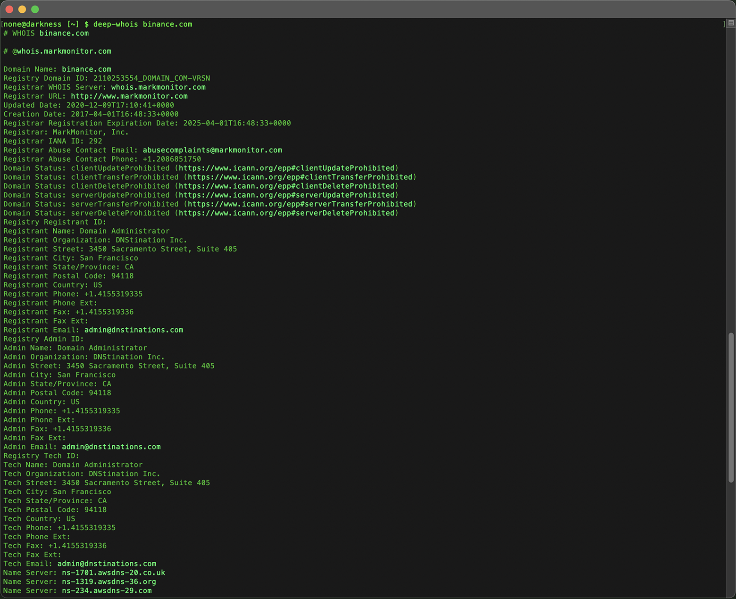The height and width of the screenshot is (599, 736).
Task: Click the whois.markmonitor.com server name
Action: pos(158,87)
